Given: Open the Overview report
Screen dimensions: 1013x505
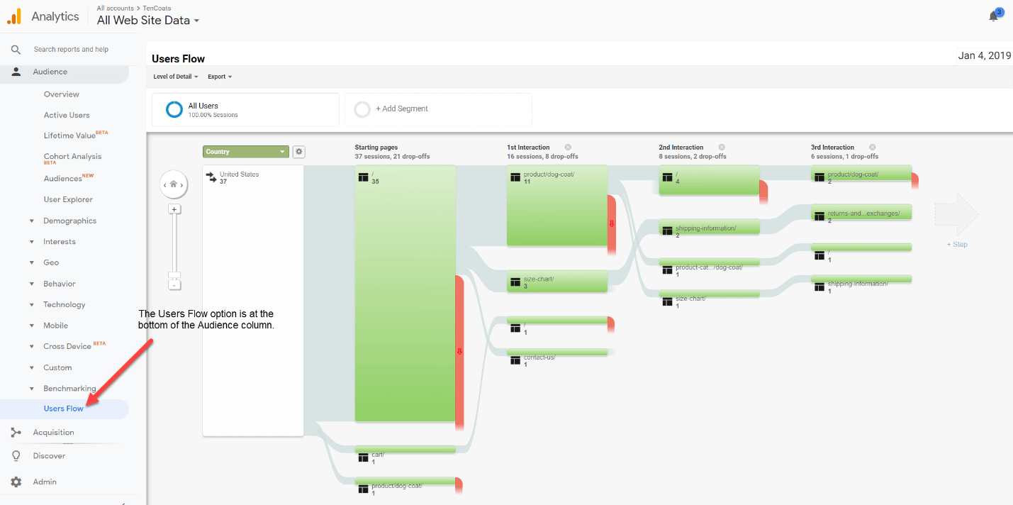Looking at the screenshot, I should coord(62,94).
